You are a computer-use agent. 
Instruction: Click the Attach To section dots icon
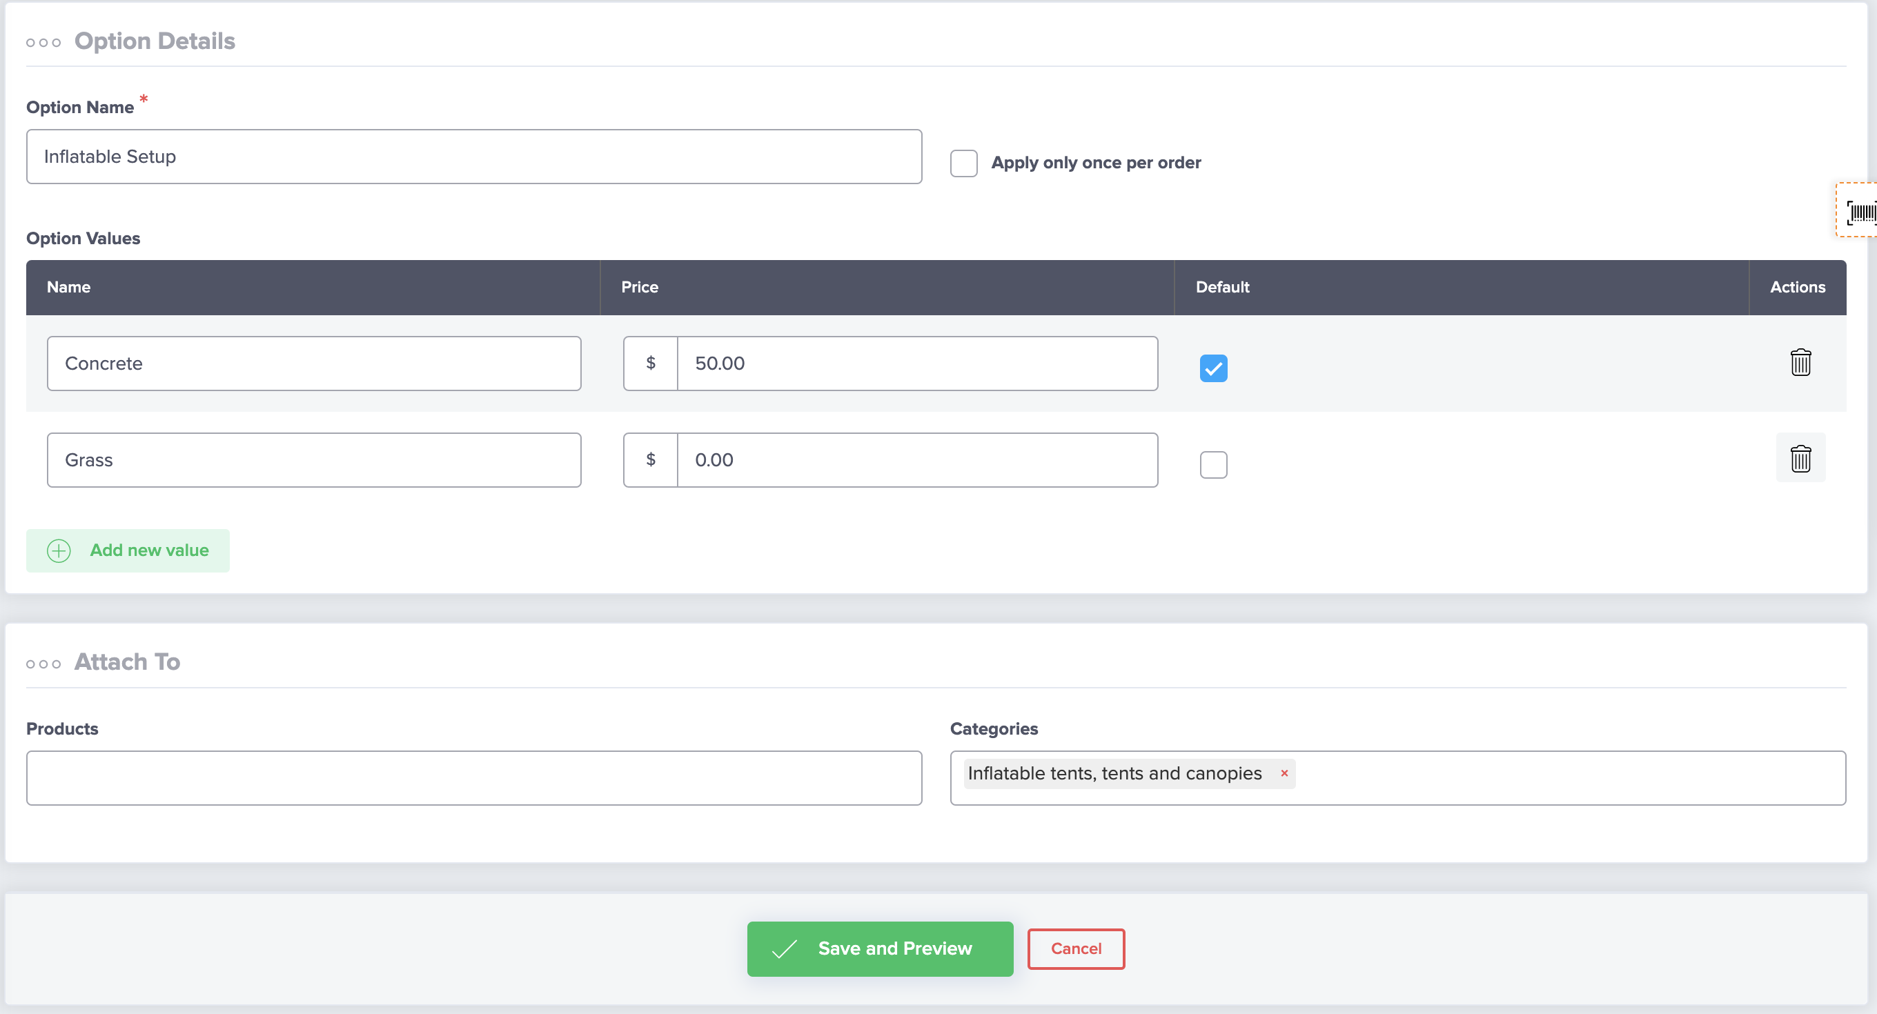(43, 664)
